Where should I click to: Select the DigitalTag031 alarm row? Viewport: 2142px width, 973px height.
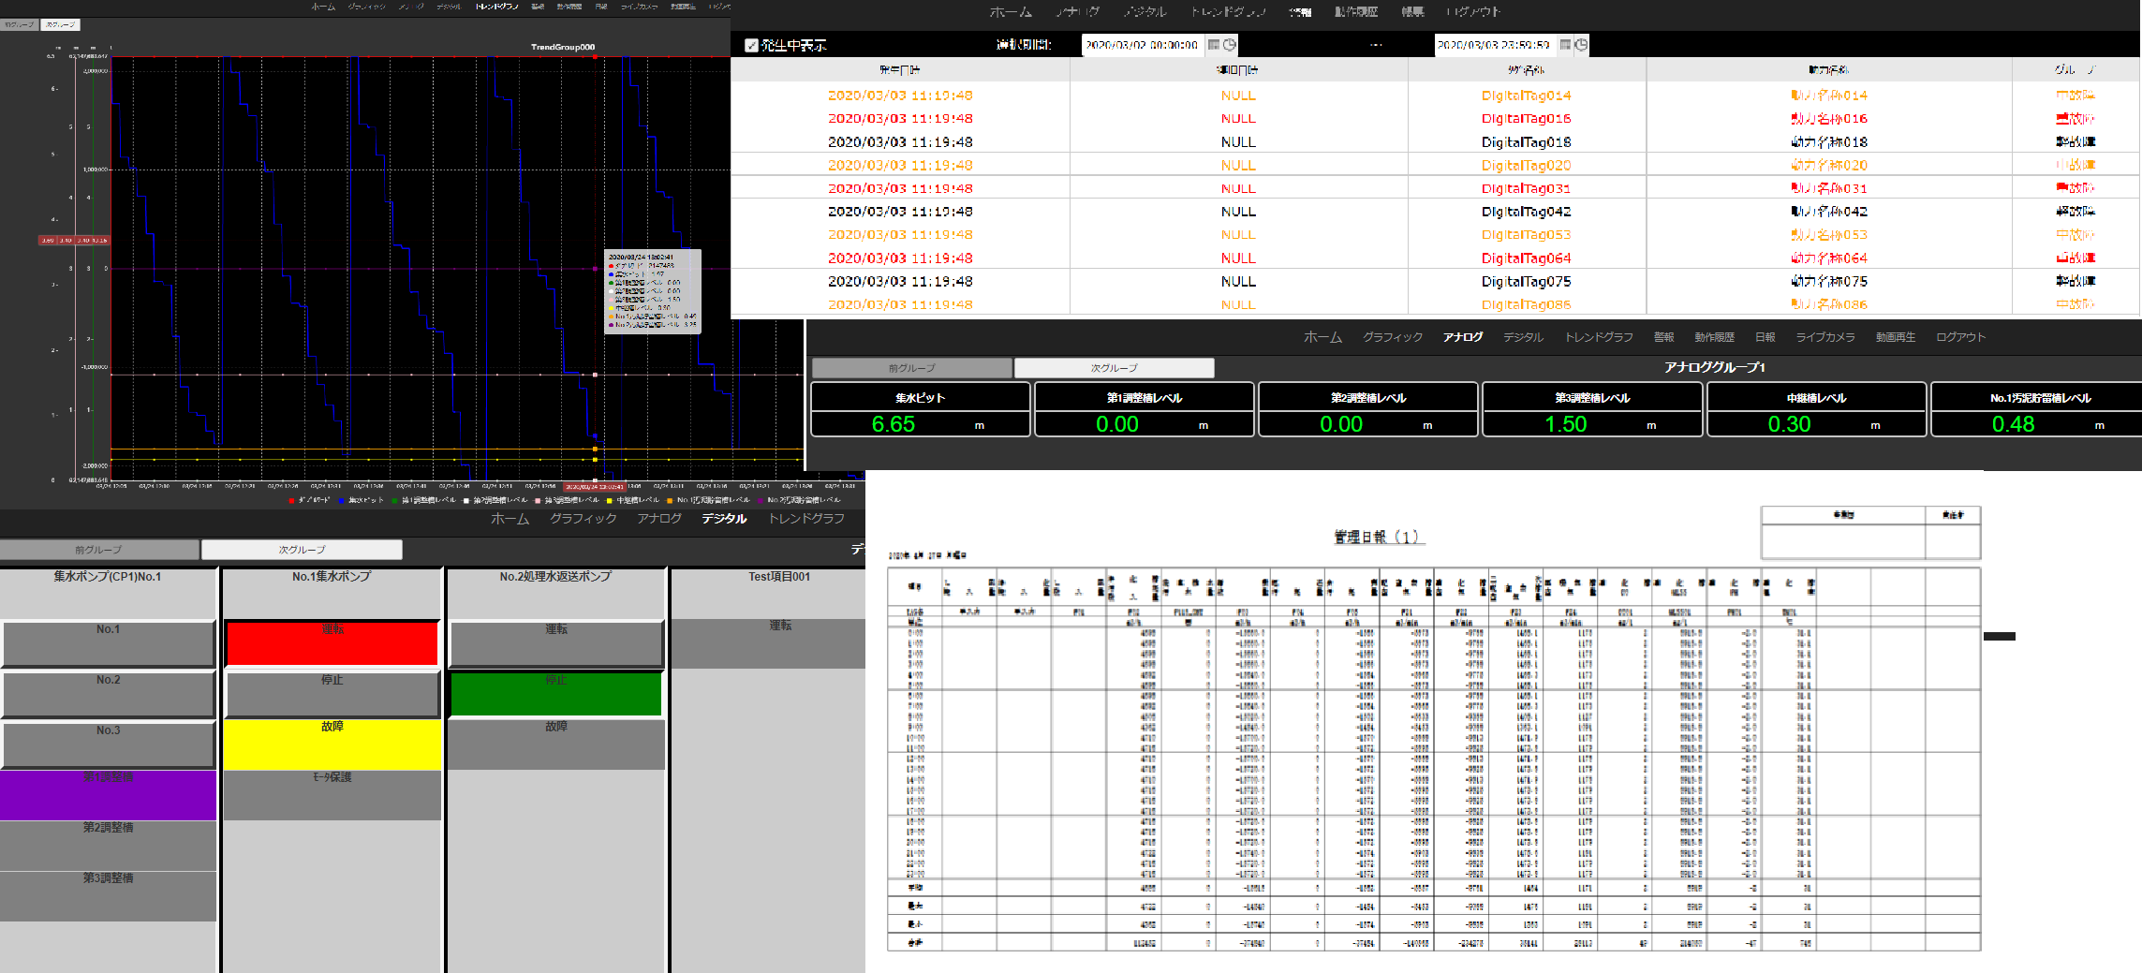click(x=1436, y=188)
